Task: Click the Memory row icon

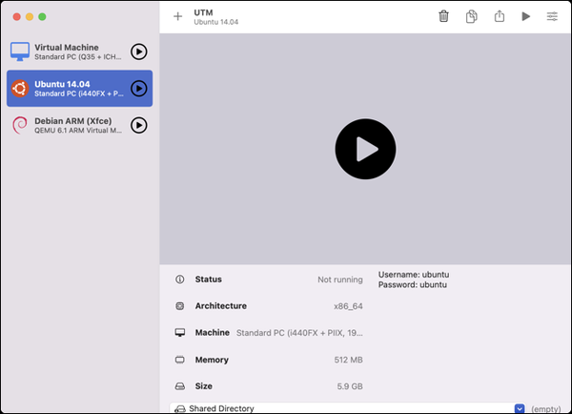Action: pyautogui.click(x=180, y=361)
